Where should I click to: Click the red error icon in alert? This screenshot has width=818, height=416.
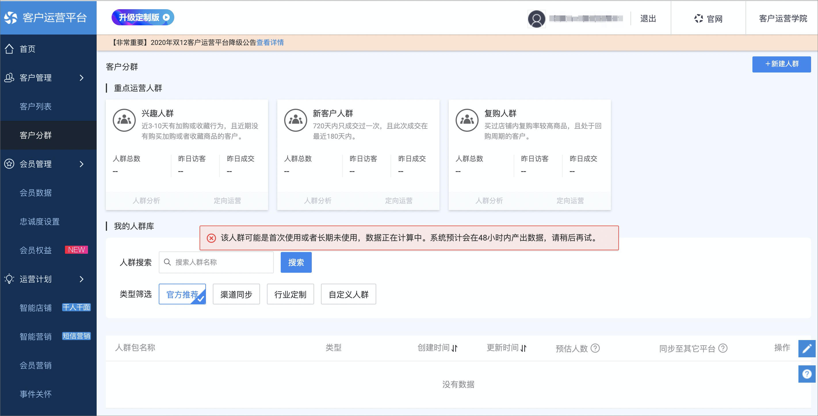coord(211,238)
